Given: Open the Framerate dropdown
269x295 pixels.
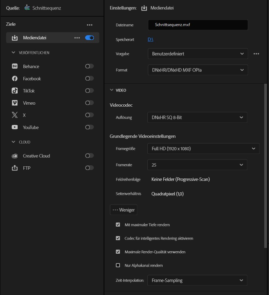Looking at the screenshot, I should pyautogui.click(x=197, y=165).
